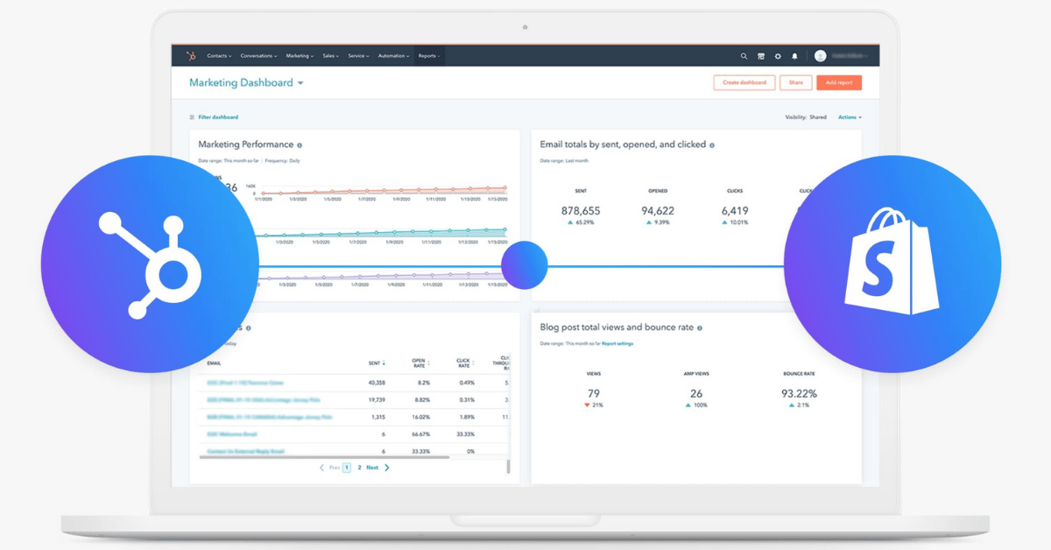Image resolution: width=1051 pixels, height=550 pixels.
Task: Click the 93.22% Bounce Rate value
Action: click(x=799, y=393)
